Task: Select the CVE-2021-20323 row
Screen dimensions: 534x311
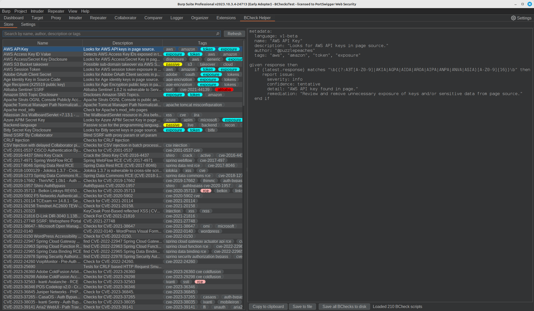Action: pyautogui.click(x=122, y=211)
